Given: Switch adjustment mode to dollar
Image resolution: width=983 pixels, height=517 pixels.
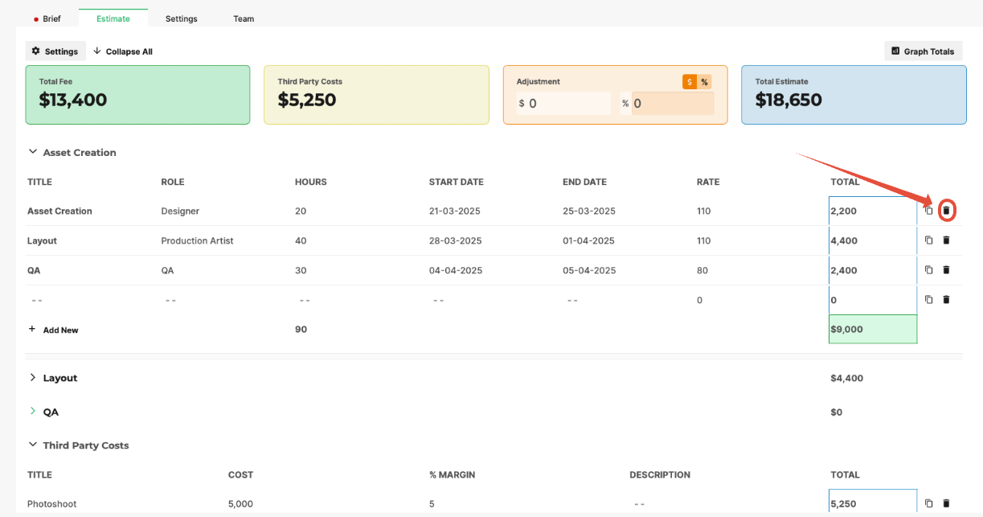Looking at the screenshot, I should [690, 82].
